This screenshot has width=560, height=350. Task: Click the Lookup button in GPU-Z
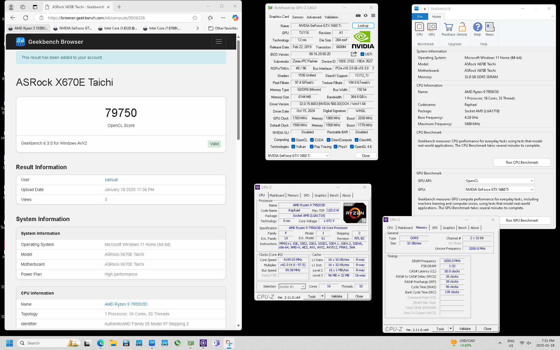tap(363, 26)
